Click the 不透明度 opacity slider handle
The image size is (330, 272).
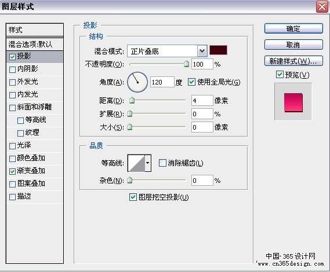(x=186, y=64)
